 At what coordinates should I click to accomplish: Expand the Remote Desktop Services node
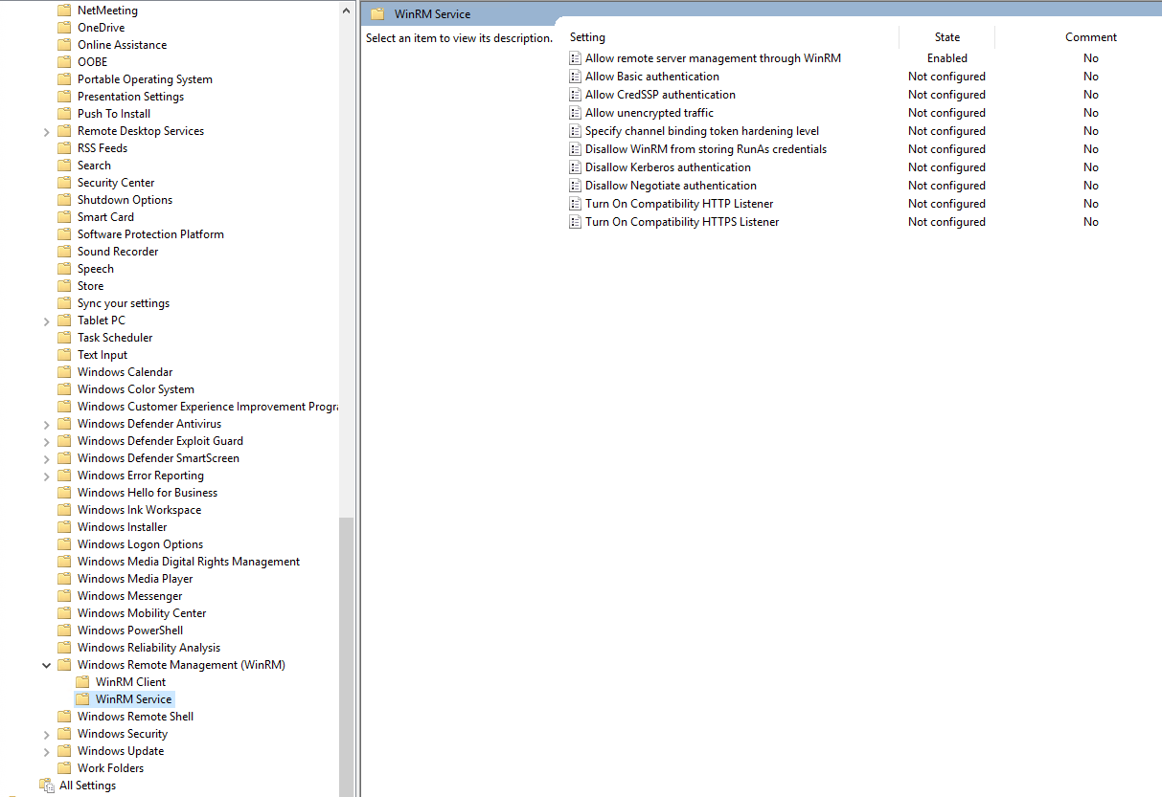click(47, 132)
